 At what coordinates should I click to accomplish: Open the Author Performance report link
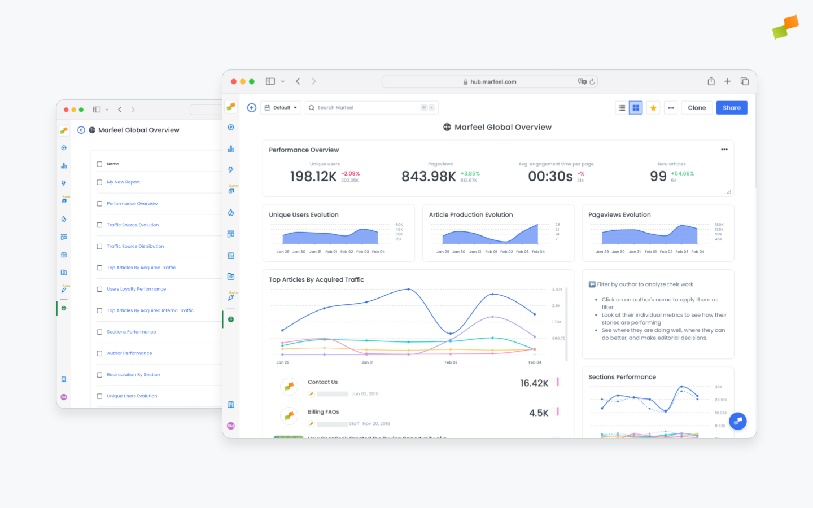coord(129,353)
